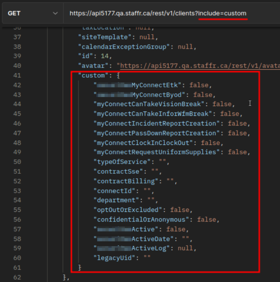The image size is (280, 282).
Task: Click "myConnectCanTakeInforWfmBreak" key text
Action: (x=153, y=114)
